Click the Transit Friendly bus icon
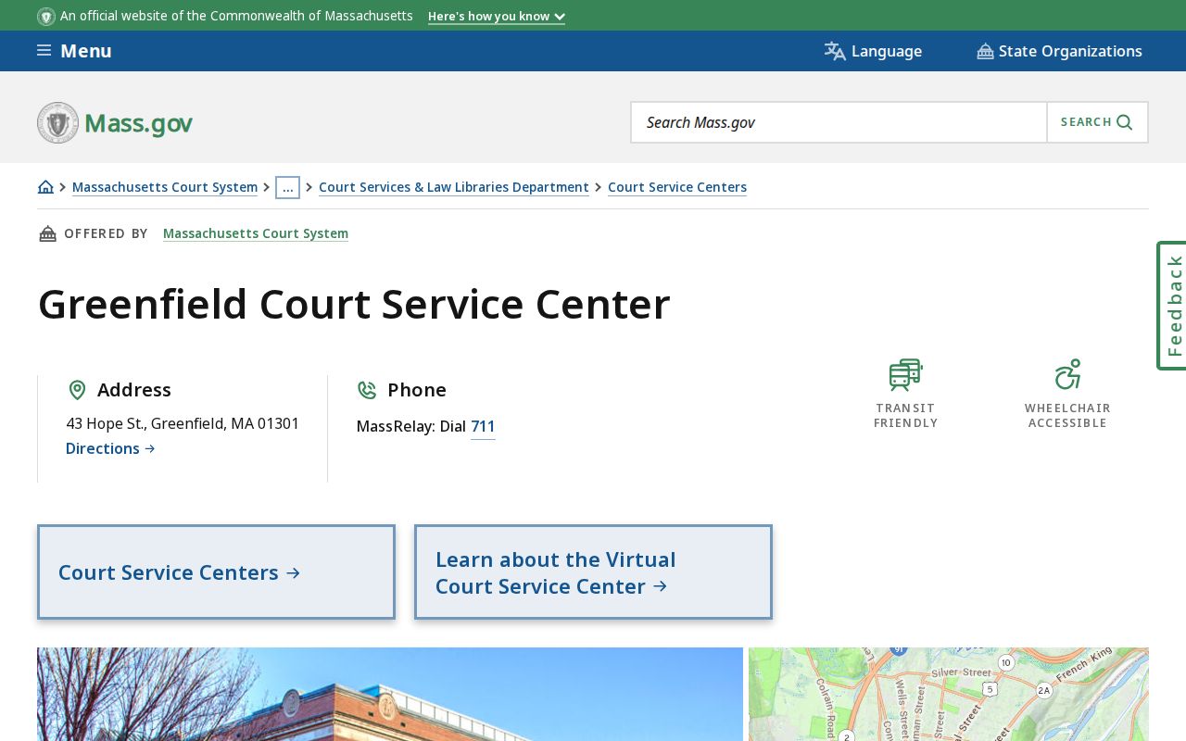The height and width of the screenshot is (741, 1186). [x=906, y=375]
